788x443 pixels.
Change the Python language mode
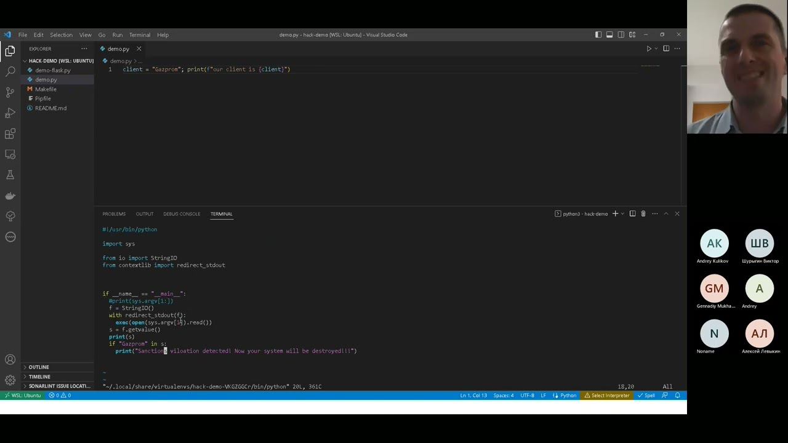(x=563, y=396)
